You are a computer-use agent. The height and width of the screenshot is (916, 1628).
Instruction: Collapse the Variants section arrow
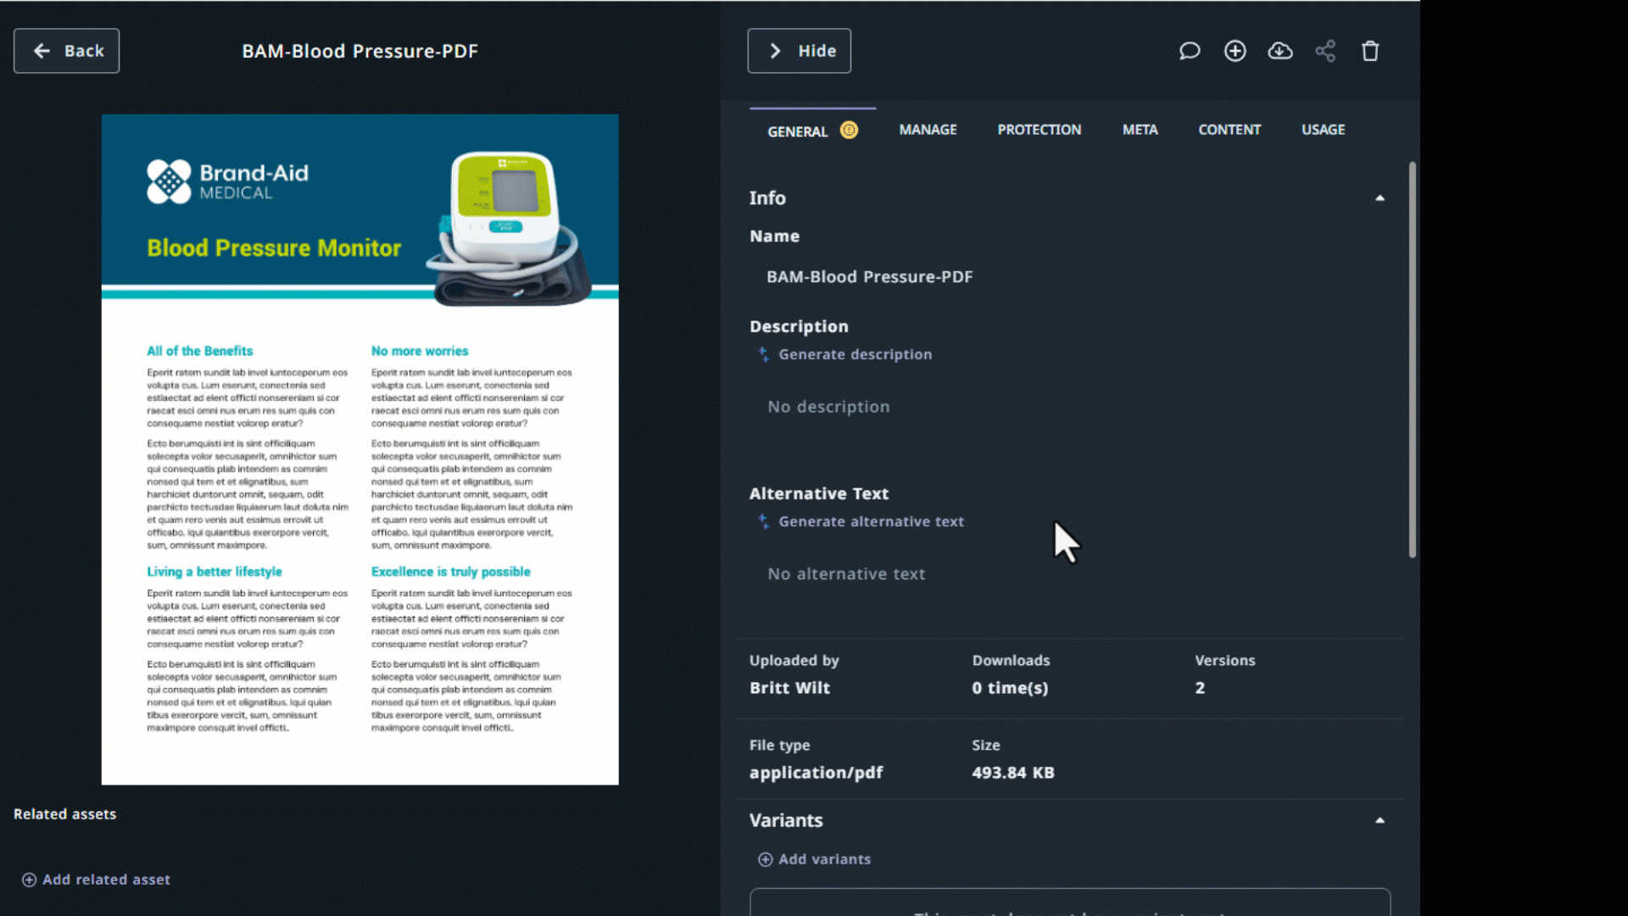pos(1380,820)
